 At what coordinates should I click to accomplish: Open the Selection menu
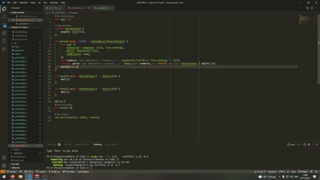pos(23,2)
